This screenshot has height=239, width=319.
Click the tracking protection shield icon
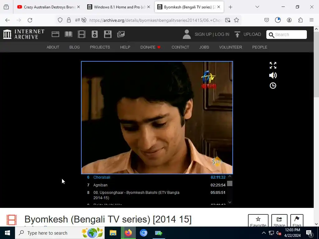point(60,20)
